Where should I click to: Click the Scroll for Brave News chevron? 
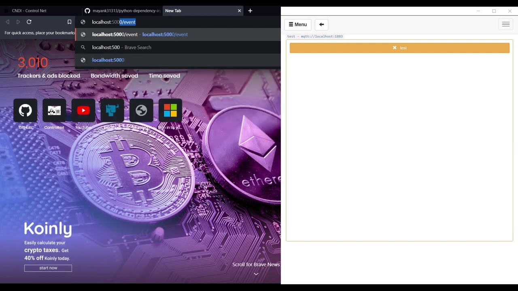tap(256, 274)
